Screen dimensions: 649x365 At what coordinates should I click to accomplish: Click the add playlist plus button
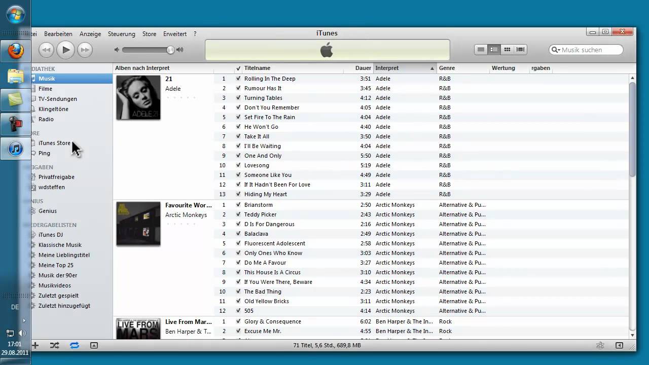point(35,345)
